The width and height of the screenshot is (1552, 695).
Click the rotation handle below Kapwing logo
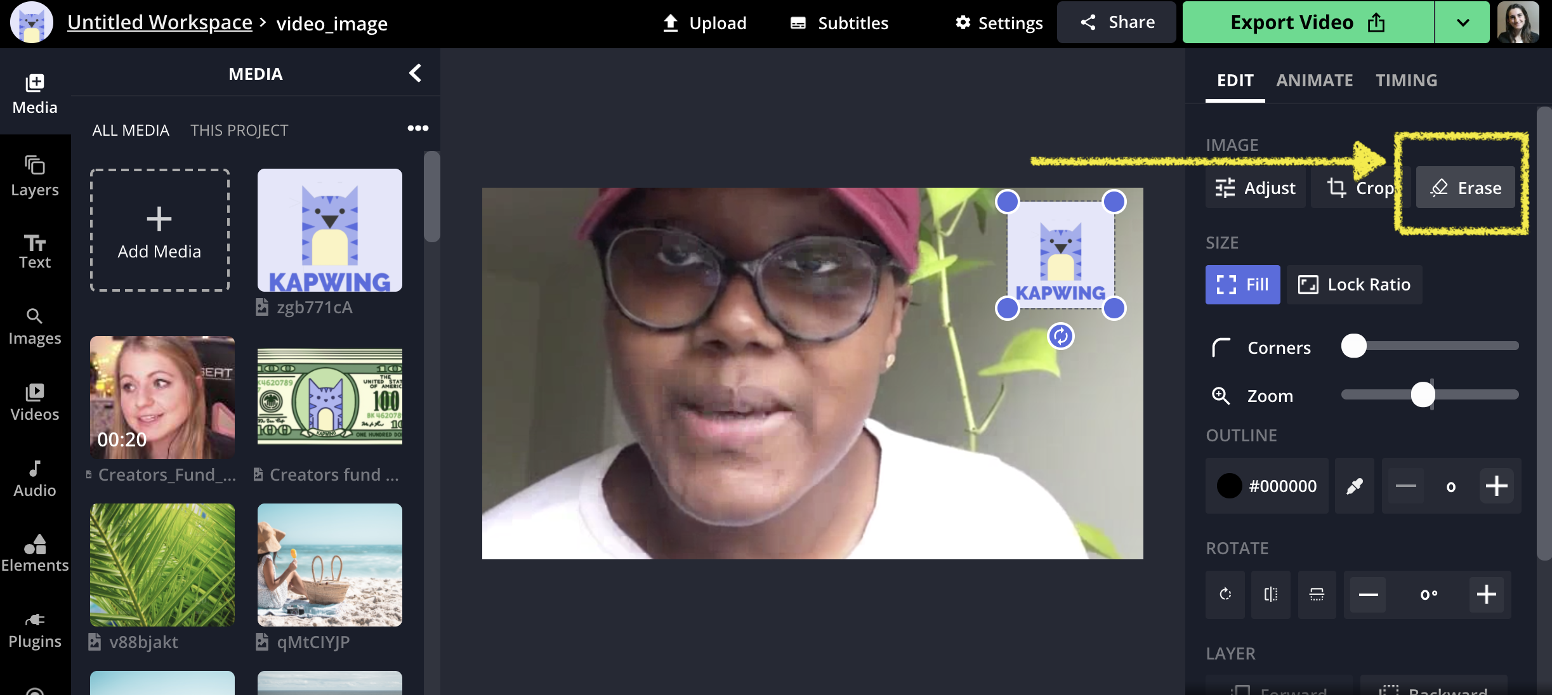[x=1060, y=336]
